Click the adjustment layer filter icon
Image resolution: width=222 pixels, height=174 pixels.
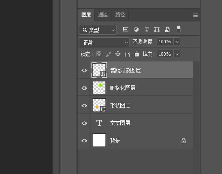(136, 30)
